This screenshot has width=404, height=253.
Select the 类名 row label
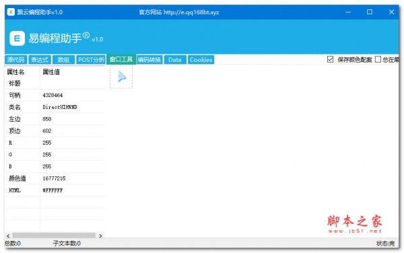[15, 107]
